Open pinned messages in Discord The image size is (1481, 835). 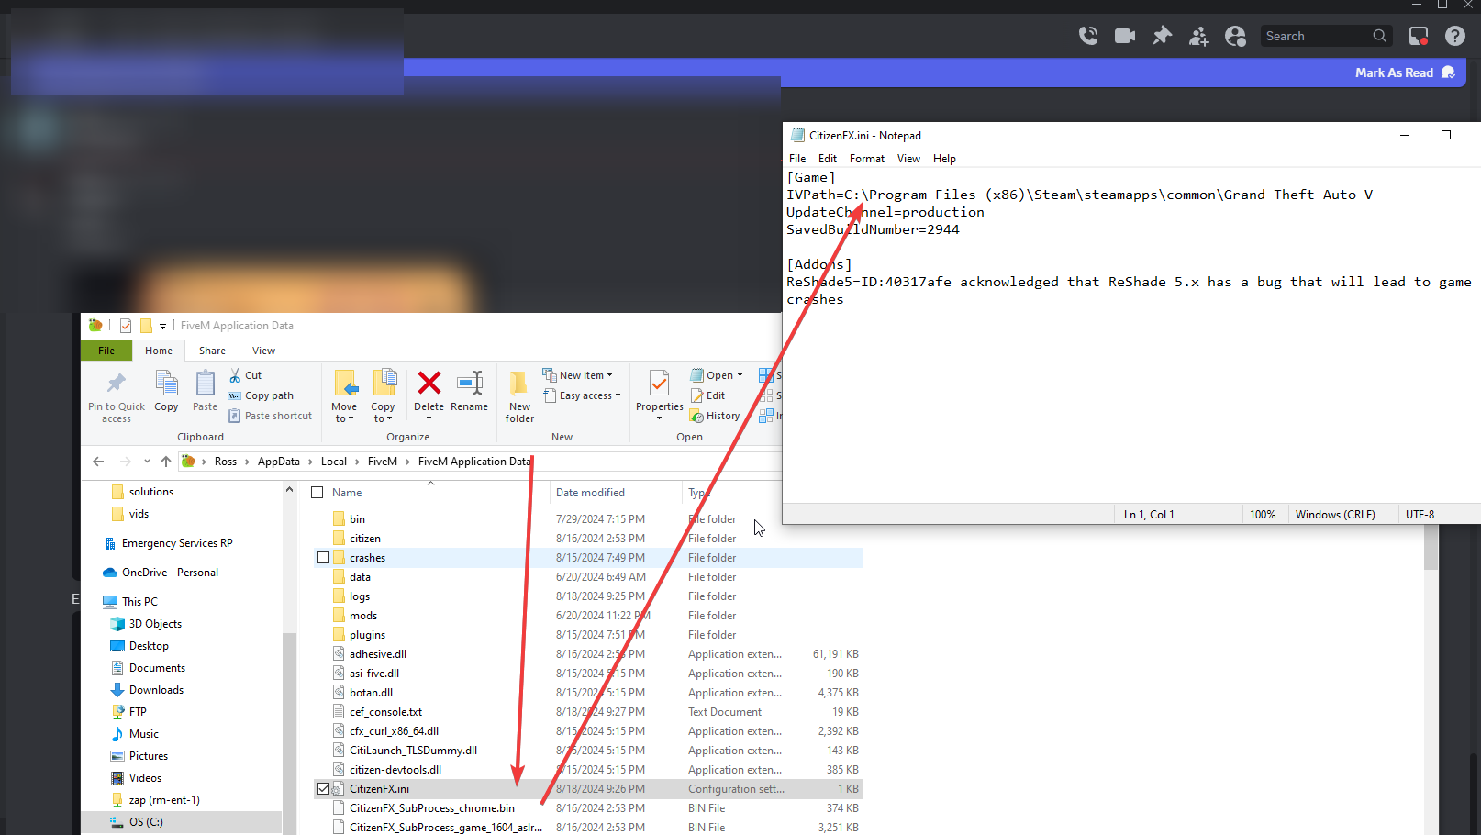tap(1162, 36)
